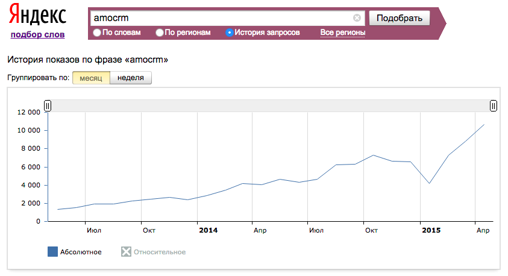Clear the search field with the X icon
This screenshot has height=276, width=508.
(357, 18)
